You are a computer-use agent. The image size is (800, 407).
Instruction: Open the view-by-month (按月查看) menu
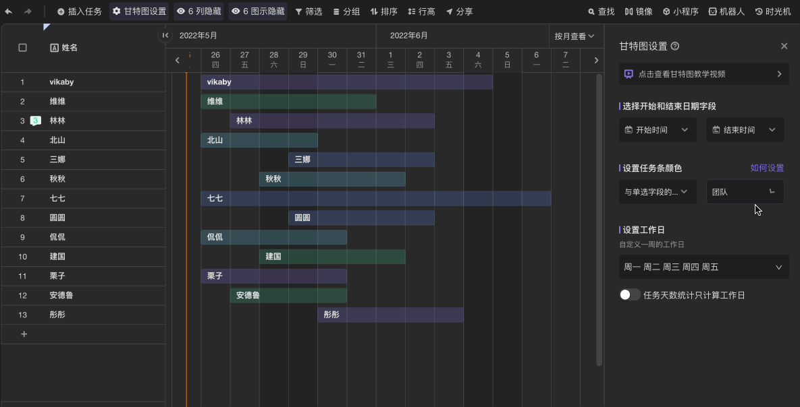(x=575, y=36)
